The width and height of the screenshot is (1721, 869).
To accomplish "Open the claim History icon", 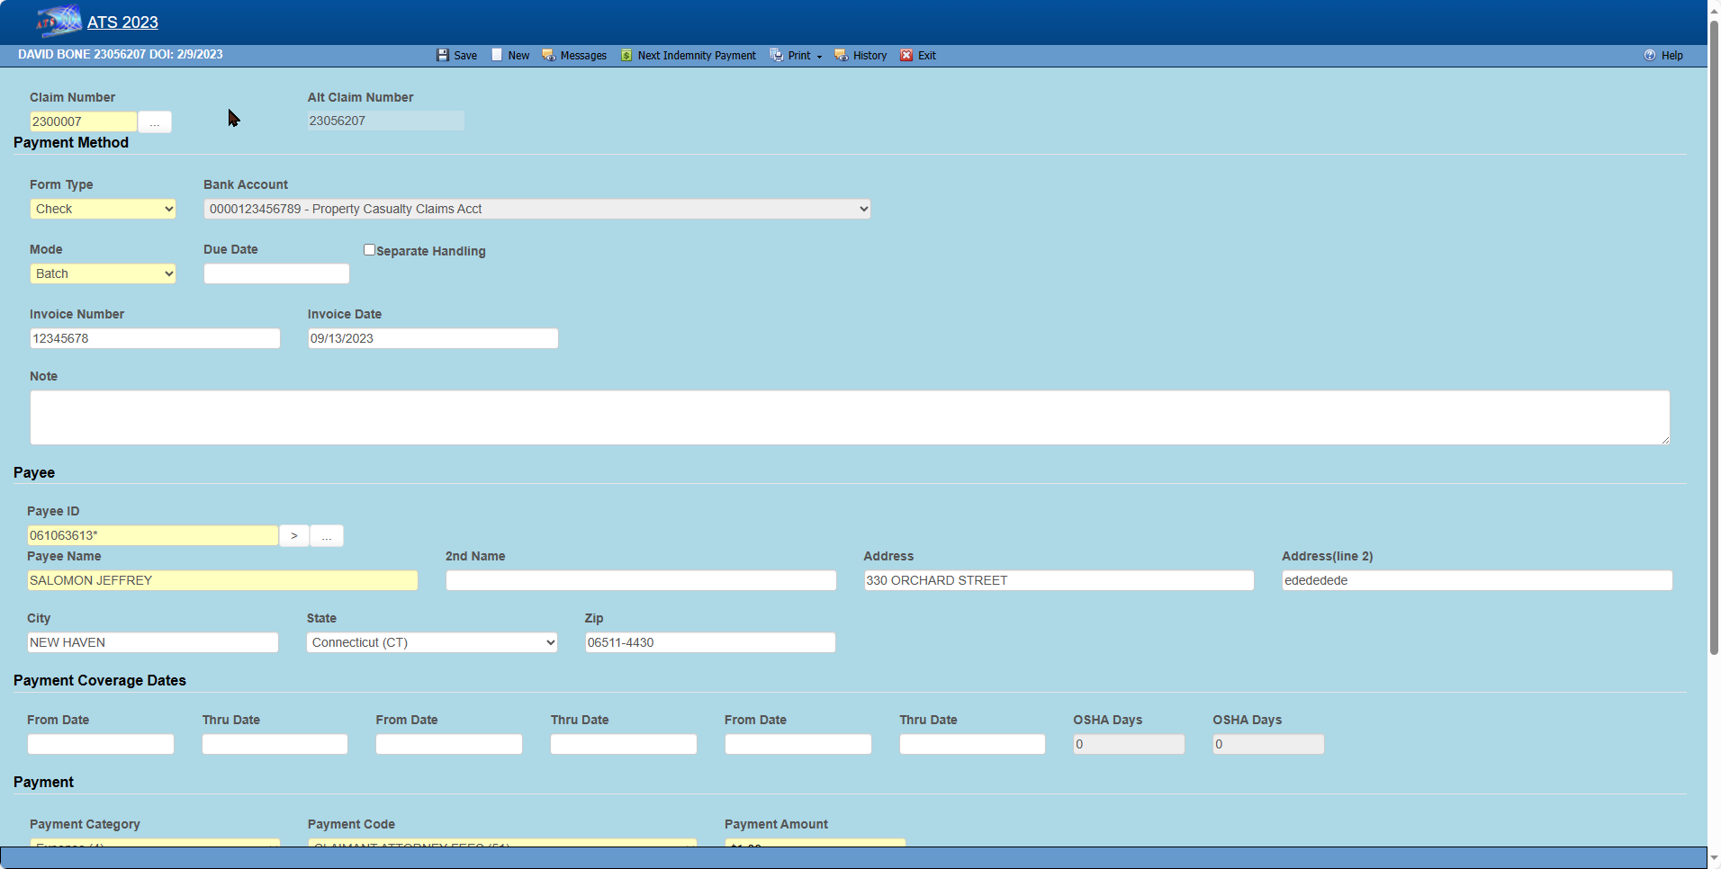I will click(841, 56).
